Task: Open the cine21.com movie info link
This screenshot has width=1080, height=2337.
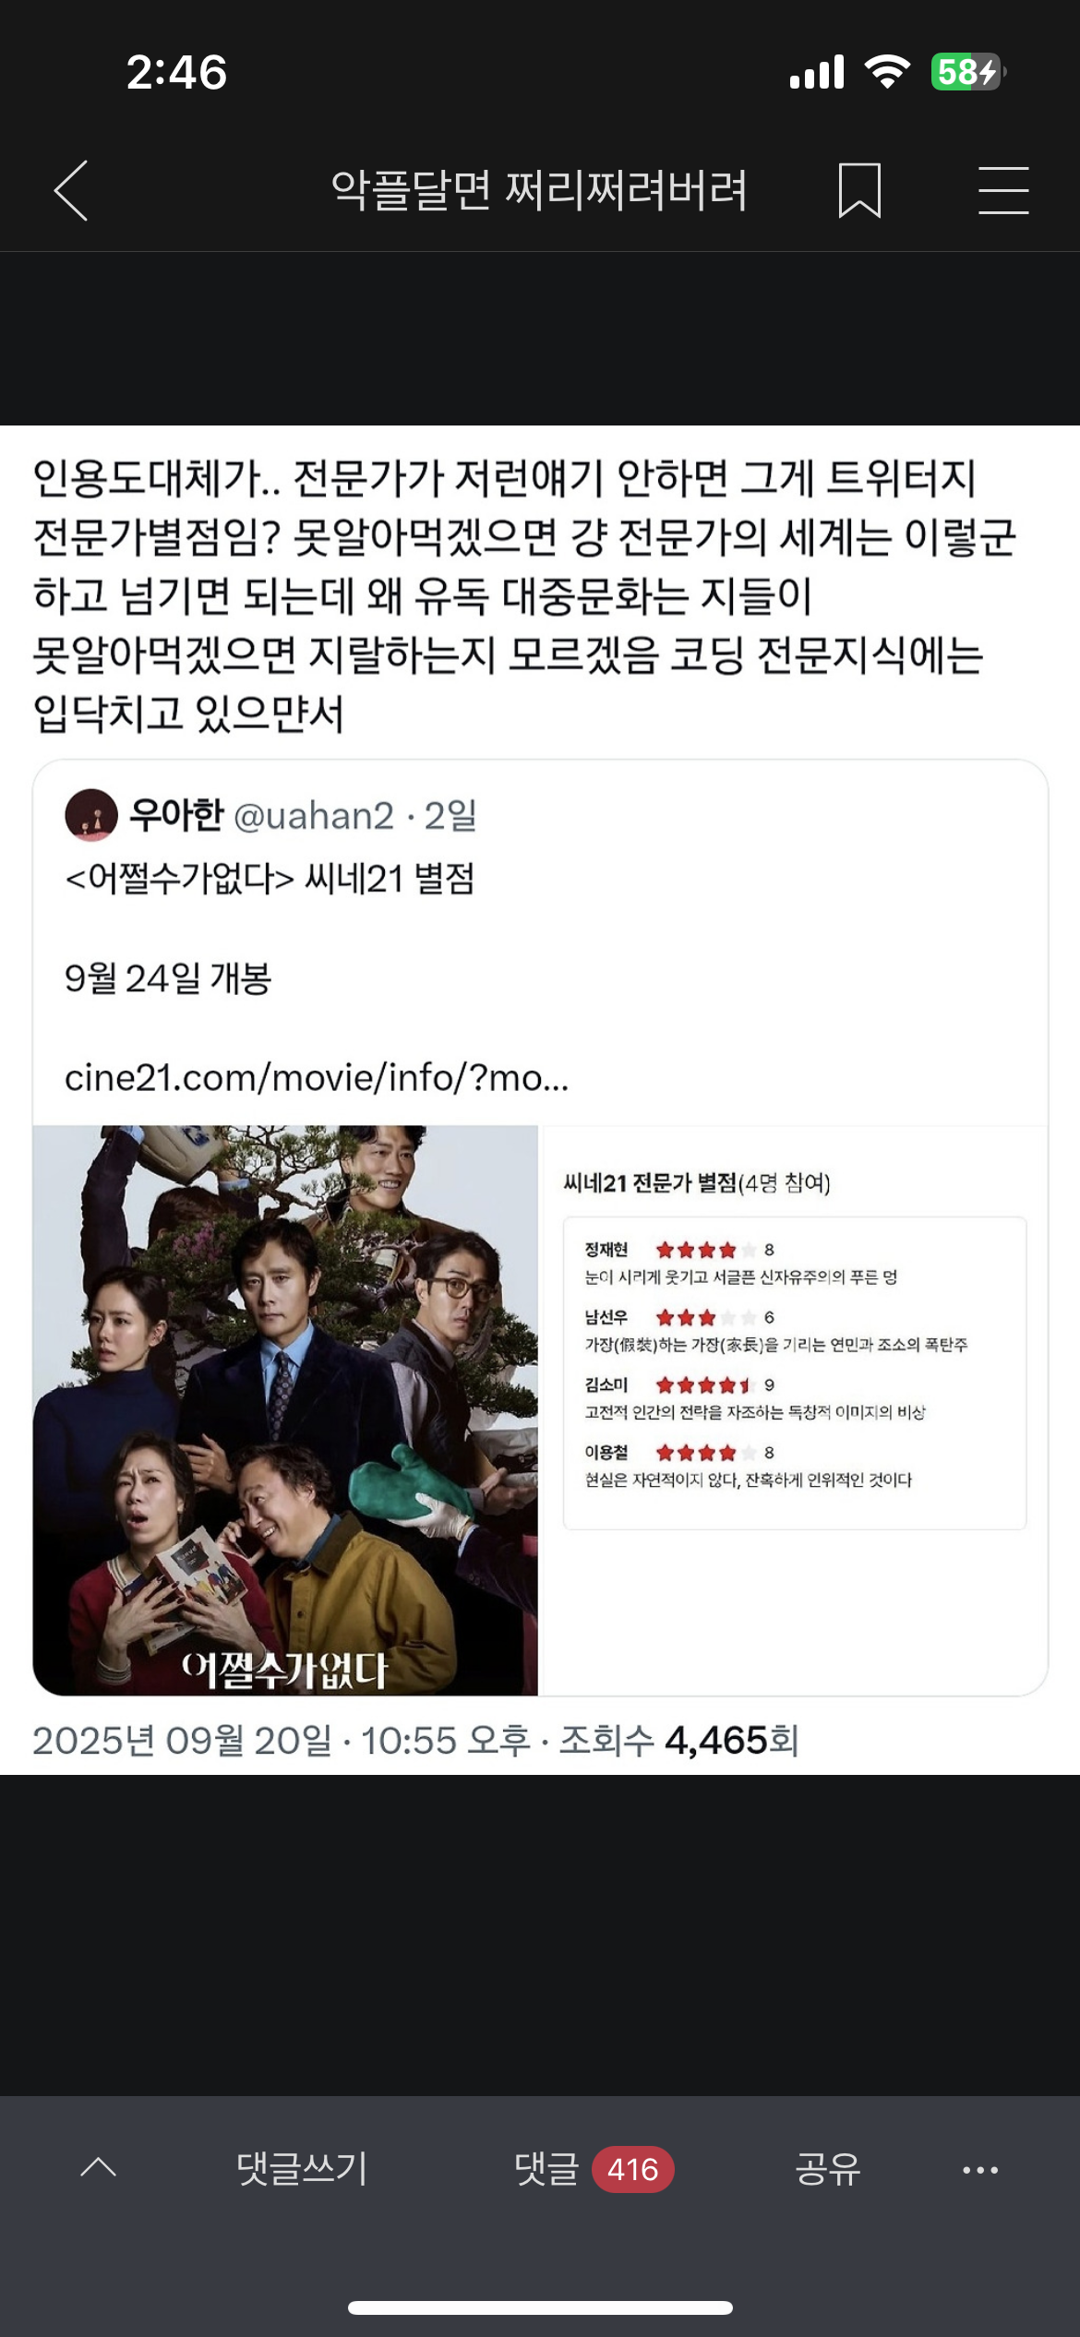Action: [x=317, y=1077]
